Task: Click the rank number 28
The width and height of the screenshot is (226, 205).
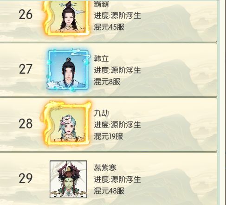Action: click(26, 124)
